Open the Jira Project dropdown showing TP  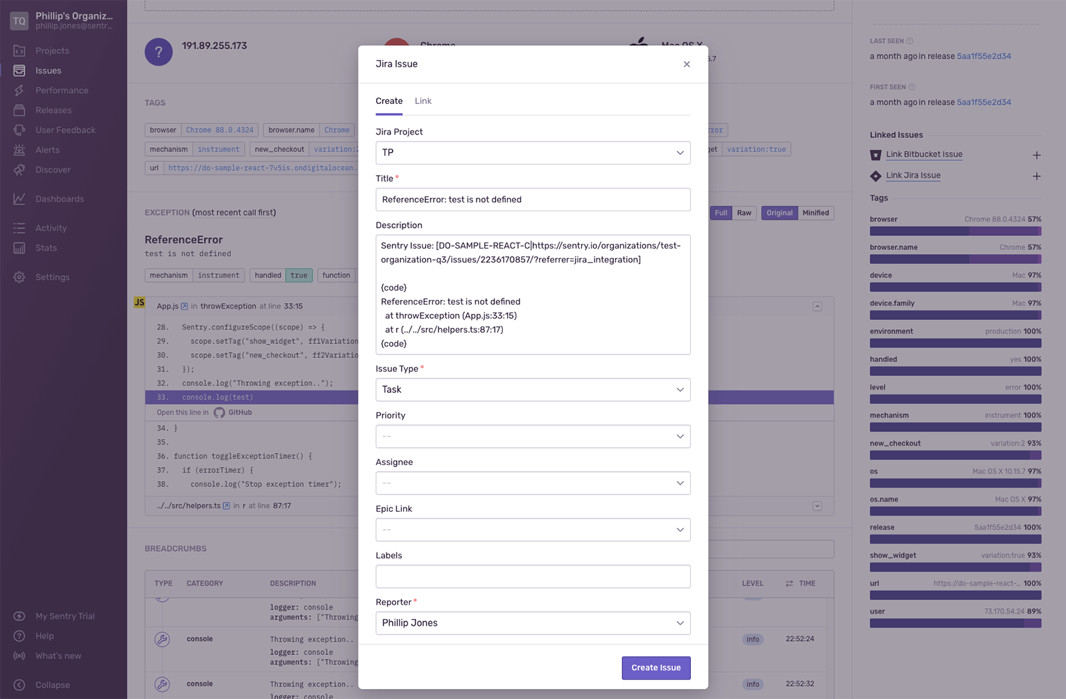[532, 153]
